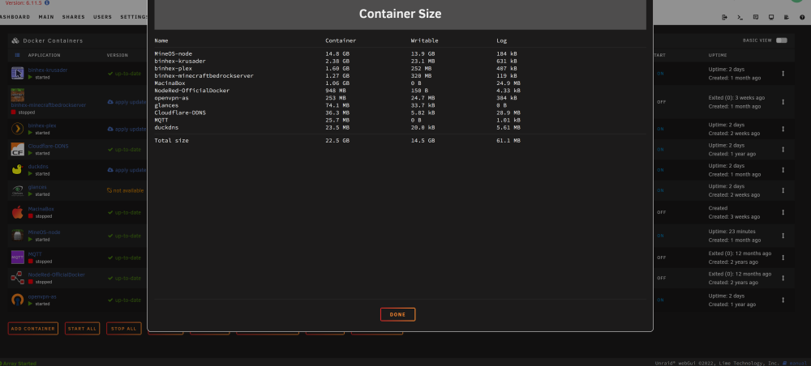Open the feedback speech bubble icon
This screenshot has height=366, width=811.
coord(756,17)
